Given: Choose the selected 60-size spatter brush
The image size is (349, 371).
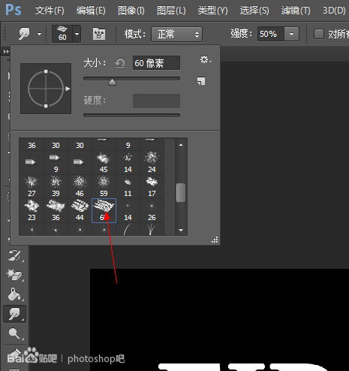Looking at the screenshot, I should pyautogui.click(x=104, y=210).
